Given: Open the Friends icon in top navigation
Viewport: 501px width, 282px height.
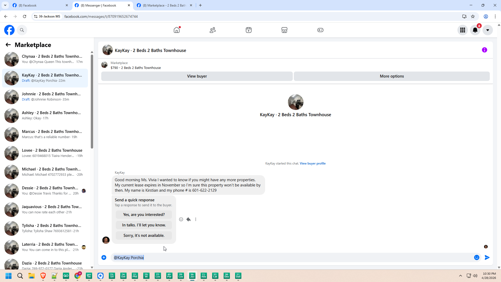Looking at the screenshot, I should pyautogui.click(x=213, y=30).
